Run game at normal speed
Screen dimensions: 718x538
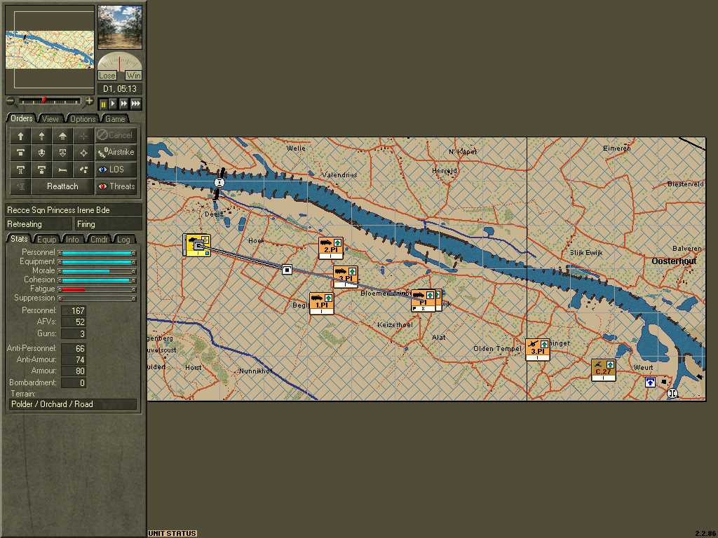(x=113, y=104)
